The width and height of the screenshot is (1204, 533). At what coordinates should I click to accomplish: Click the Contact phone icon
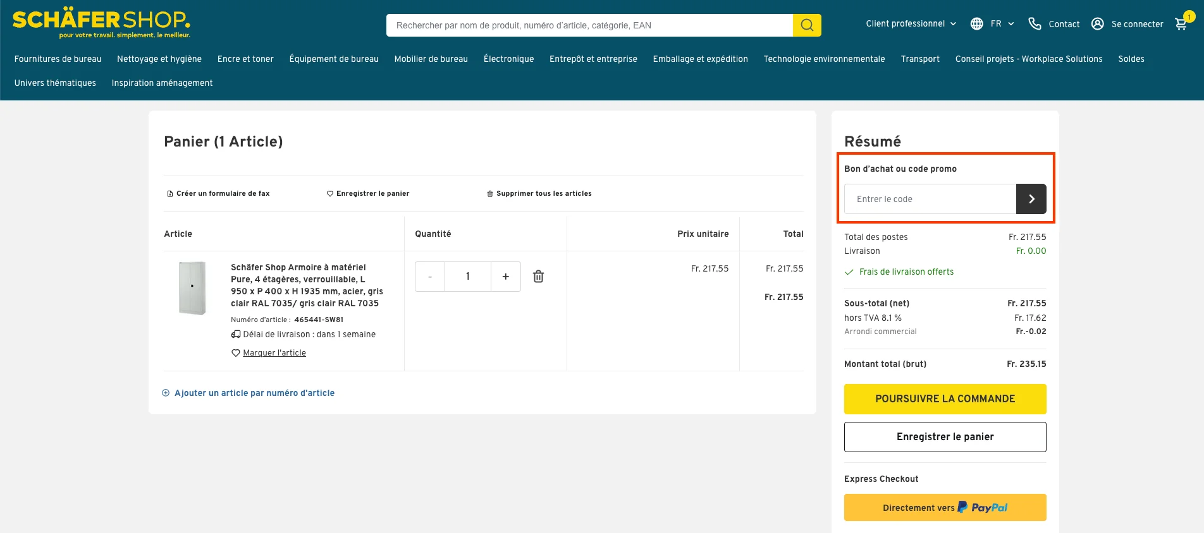1035,24
